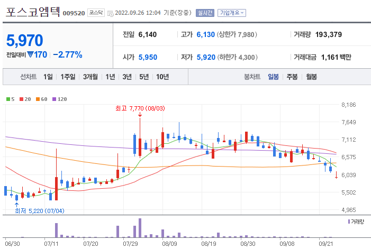The height and width of the screenshot is (249, 371).
Task: Click the 거래량 value 193,379
Action: click(329, 35)
